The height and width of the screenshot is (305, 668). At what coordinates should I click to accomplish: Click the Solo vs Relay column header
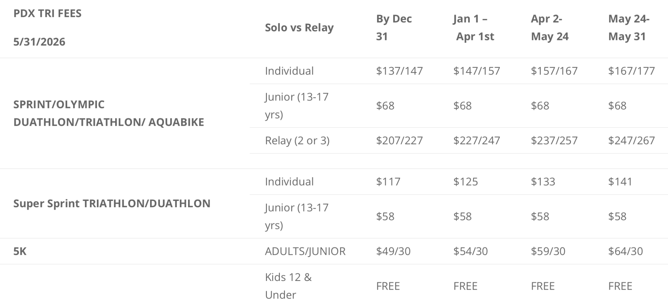point(299,27)
